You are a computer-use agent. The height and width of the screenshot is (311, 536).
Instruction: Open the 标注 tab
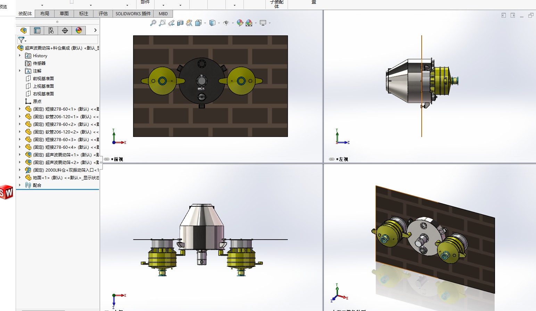tap(83, 14)
